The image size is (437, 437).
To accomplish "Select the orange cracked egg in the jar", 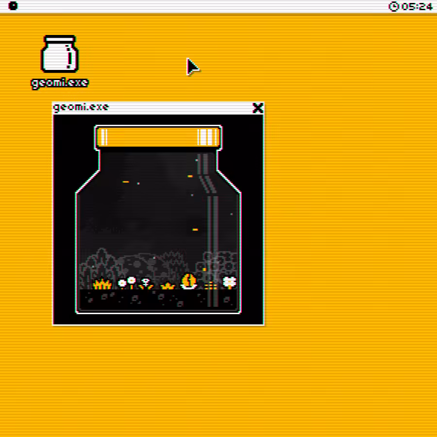I will (189, 281).
